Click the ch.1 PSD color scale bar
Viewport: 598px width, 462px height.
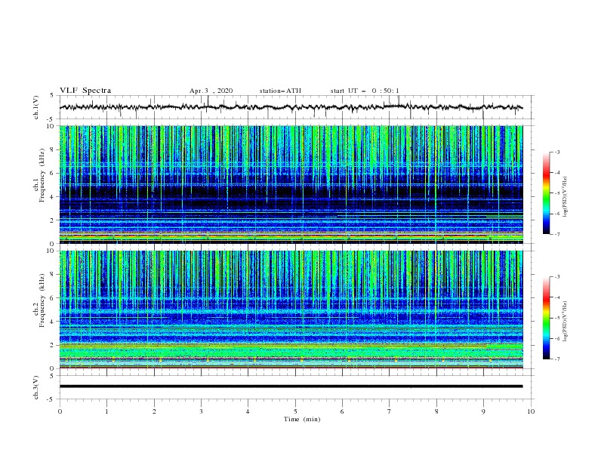tap(546, 193)
